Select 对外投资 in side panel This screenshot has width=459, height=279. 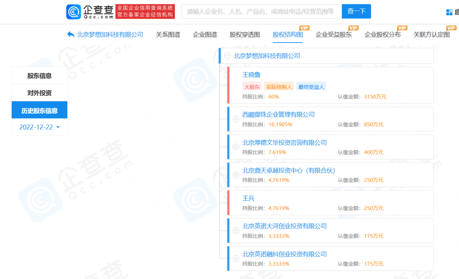(x=39, y=93)
